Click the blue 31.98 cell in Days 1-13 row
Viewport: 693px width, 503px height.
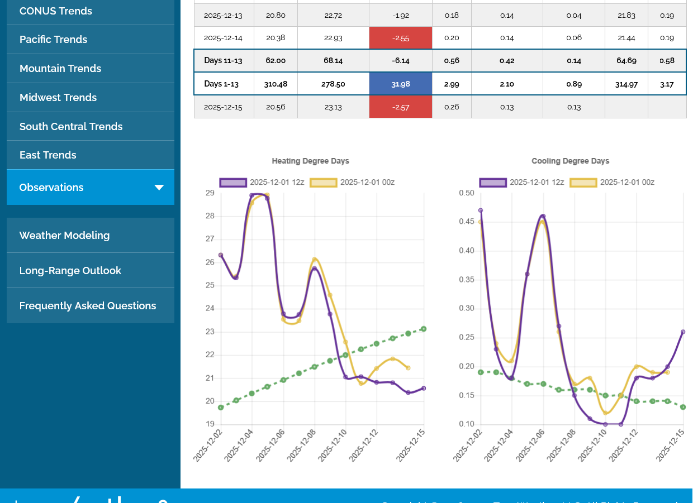point(401,84)
